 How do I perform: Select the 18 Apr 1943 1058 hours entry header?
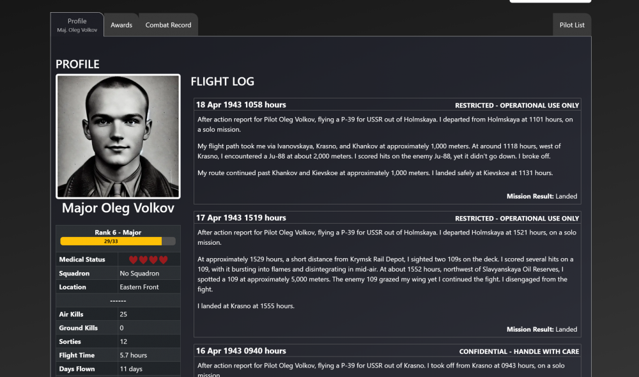[x=241, y=105]
